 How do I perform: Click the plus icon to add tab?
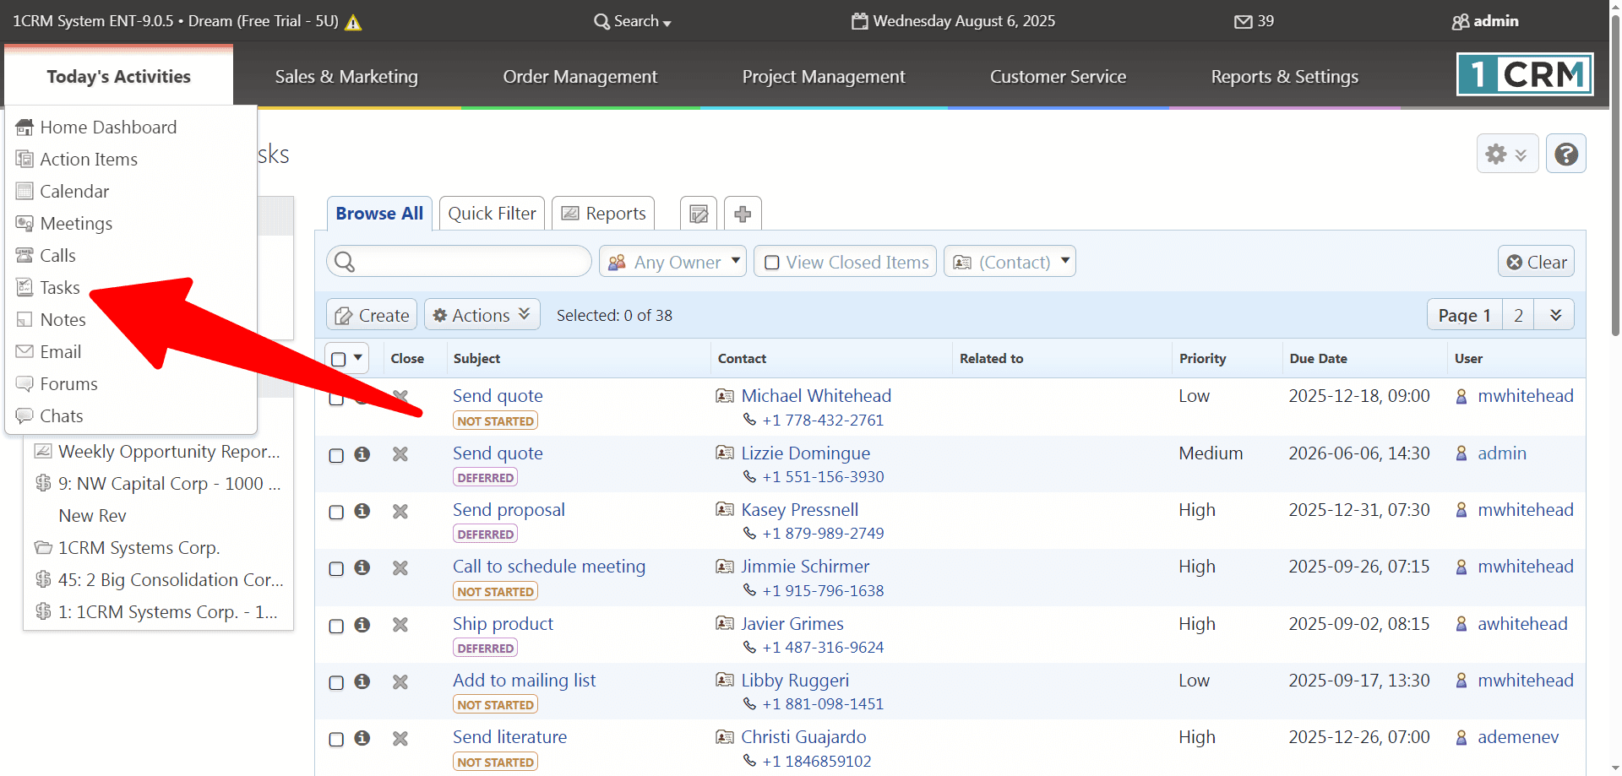[x=743, y=214]
